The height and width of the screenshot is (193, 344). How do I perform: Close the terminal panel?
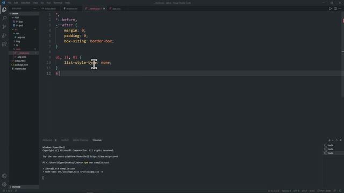pyautogui.click(x=340, y=140)
